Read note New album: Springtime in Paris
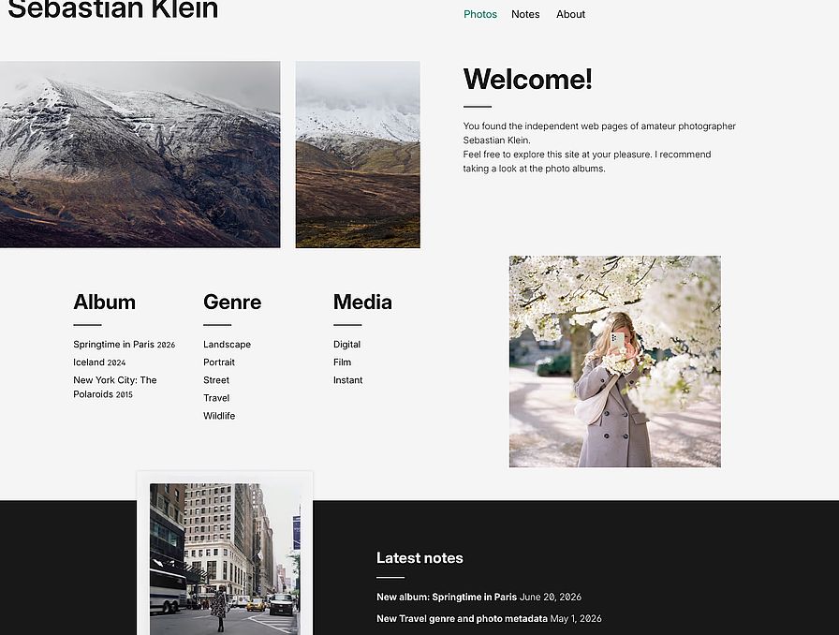 447,597
